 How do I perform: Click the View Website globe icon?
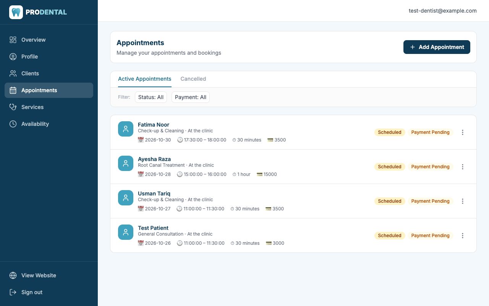coord(13,275)
